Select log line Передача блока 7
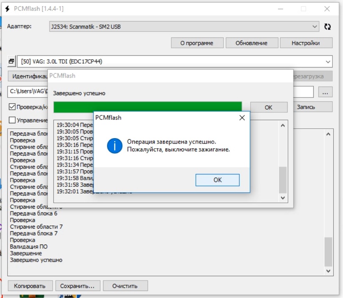343x298 pixels. (x=34, y=233)
